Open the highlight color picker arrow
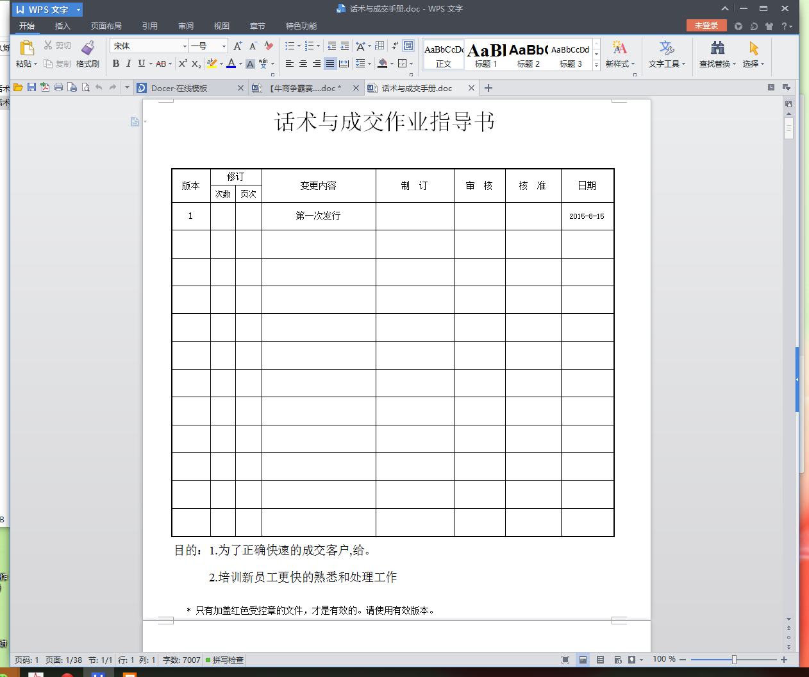 221,64
